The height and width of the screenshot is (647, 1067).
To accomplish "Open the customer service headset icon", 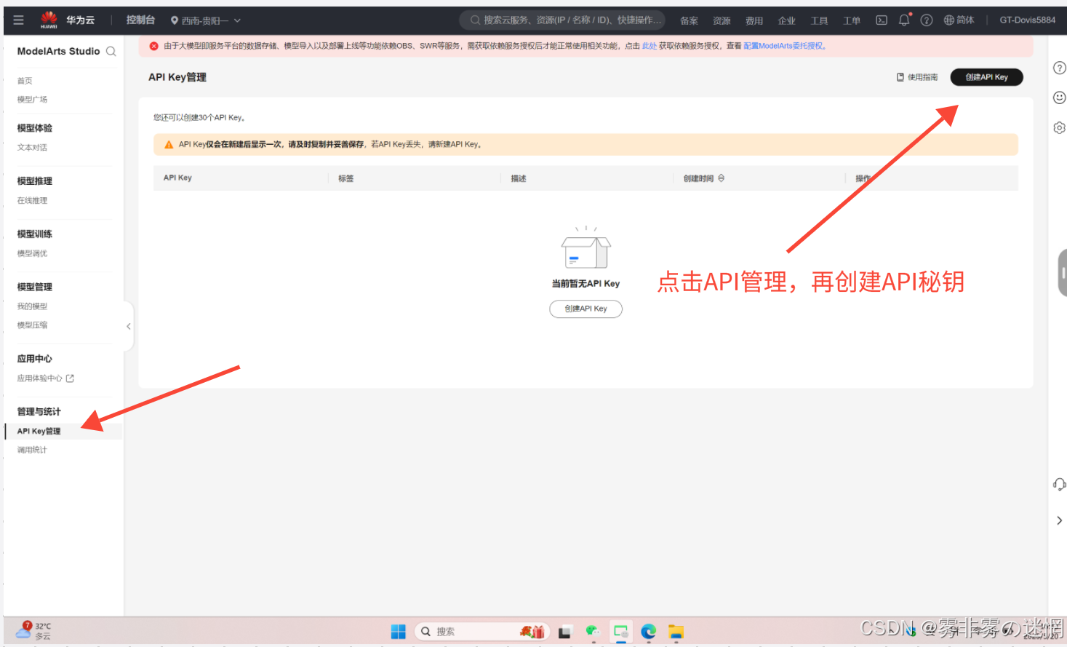I will pyautogui.click(x=1060, y=485).
